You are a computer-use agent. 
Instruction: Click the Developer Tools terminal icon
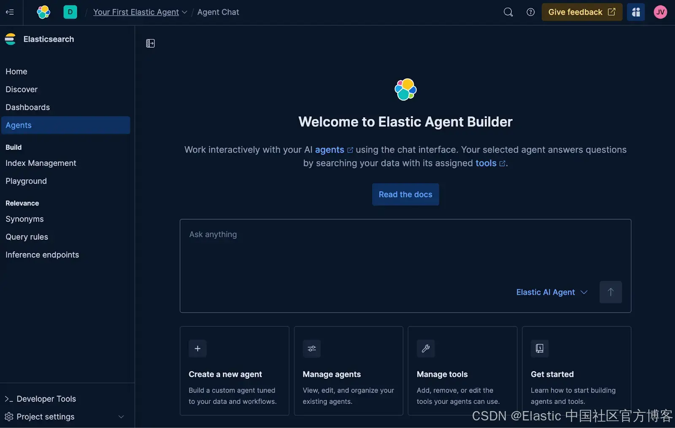click(8, 399)
